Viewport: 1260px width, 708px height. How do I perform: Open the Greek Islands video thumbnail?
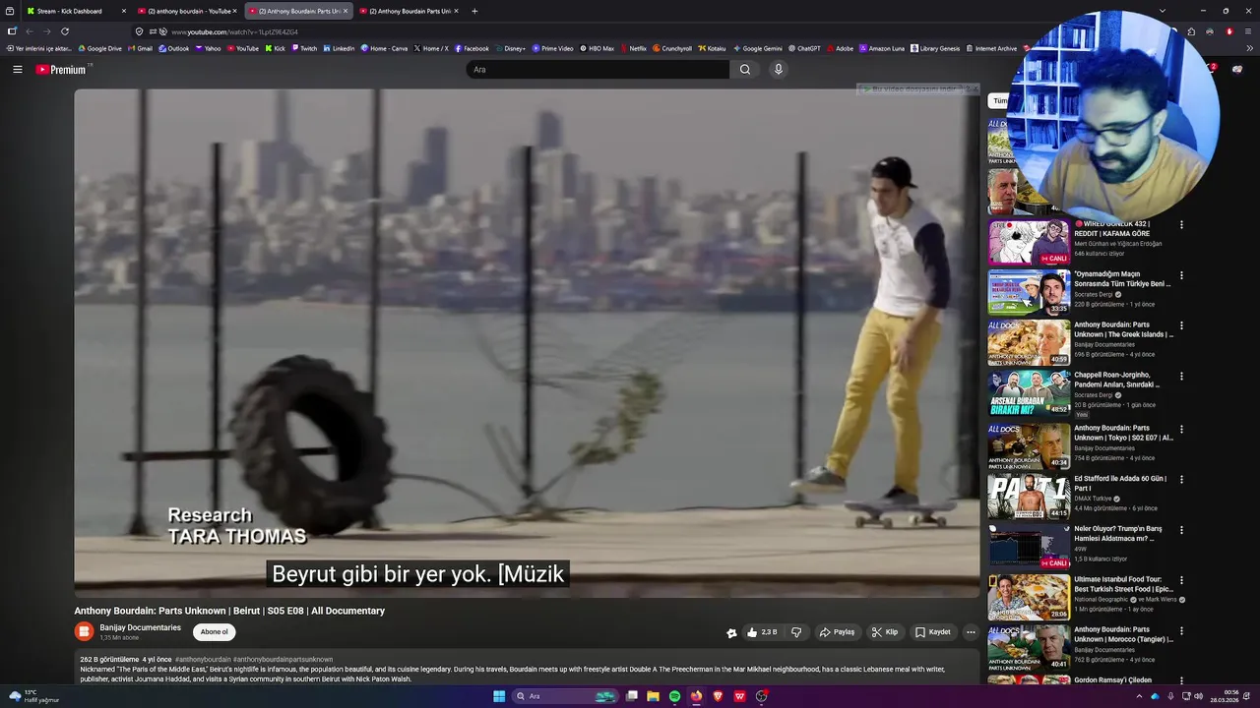point(1029,343)
